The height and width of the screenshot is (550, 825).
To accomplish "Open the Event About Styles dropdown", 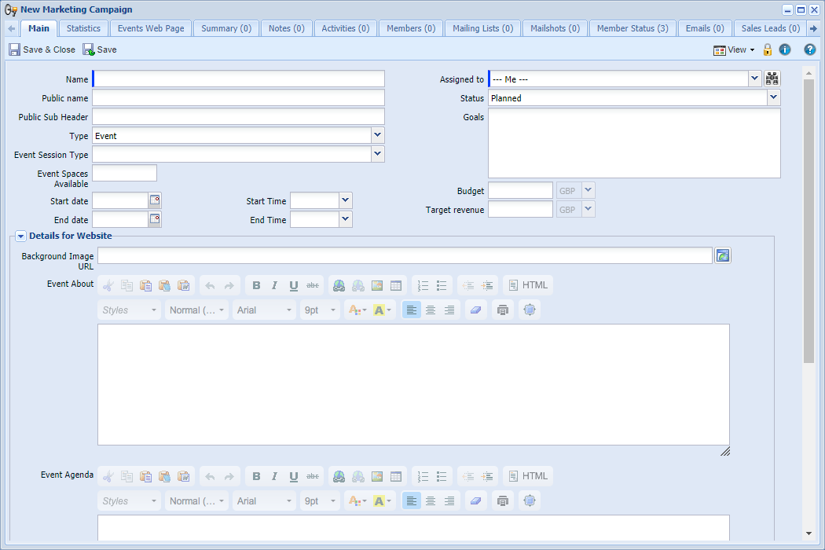I will [x=130, y=310].
